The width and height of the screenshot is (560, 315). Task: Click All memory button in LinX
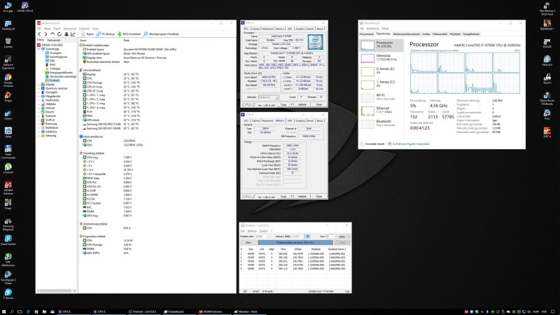point(307,237)
